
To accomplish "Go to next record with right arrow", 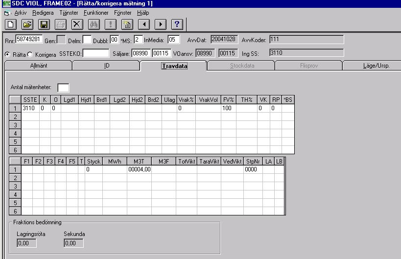I will click(x=161, y=24).
